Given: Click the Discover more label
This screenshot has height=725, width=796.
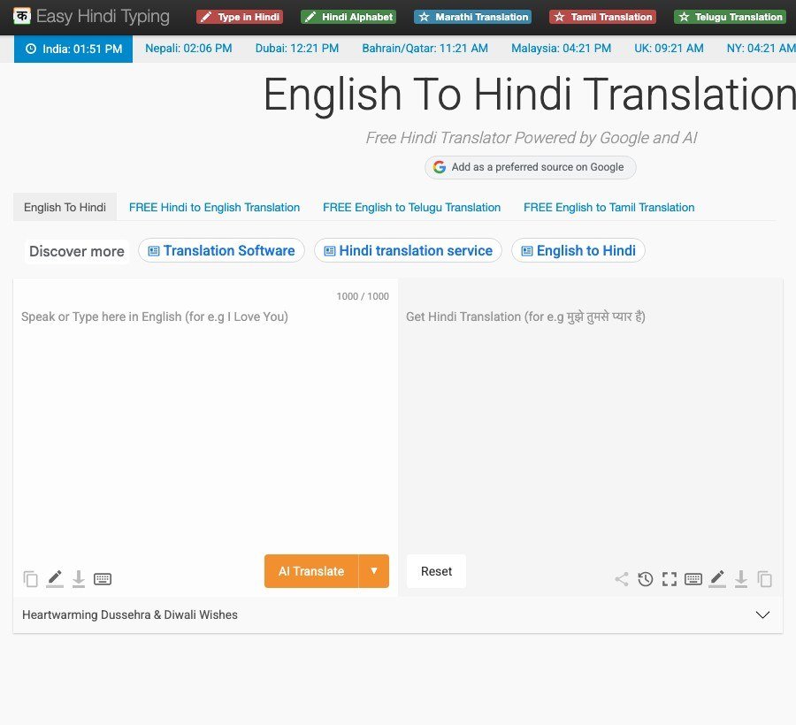Looking at the screenshot, I should click(77, 251).
